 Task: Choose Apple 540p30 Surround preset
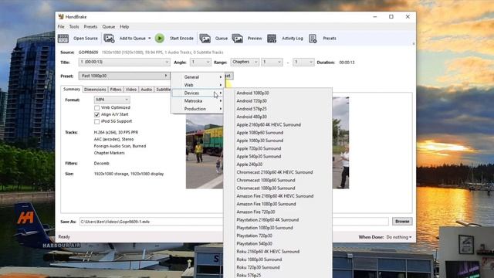[259, 156]
